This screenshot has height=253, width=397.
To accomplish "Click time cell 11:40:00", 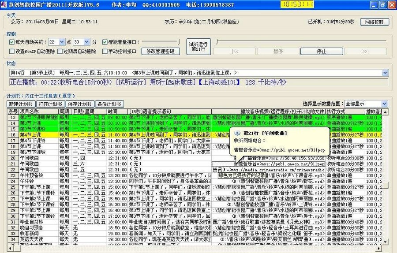I will point(117,141).
